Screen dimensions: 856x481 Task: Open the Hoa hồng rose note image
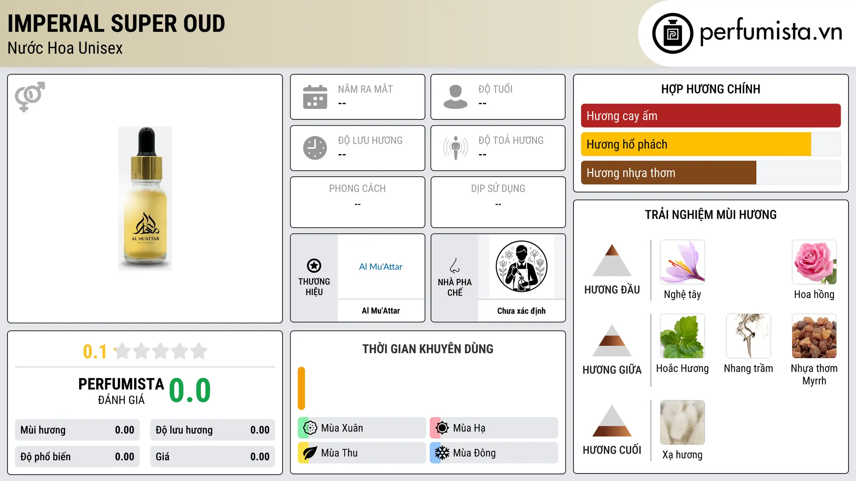(814, 262)
